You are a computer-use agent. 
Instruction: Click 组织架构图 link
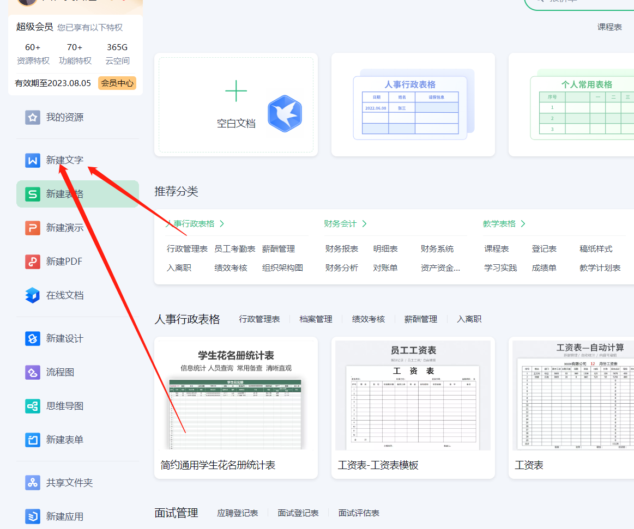pyautogui.click(x=282, y=268)
